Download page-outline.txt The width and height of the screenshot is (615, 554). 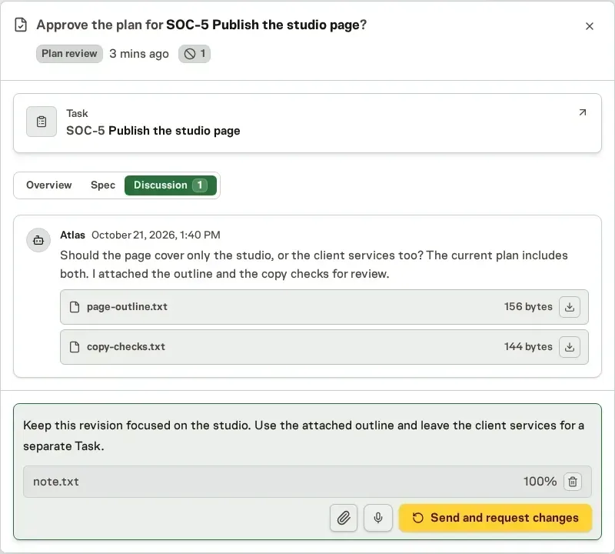point(570,307)
